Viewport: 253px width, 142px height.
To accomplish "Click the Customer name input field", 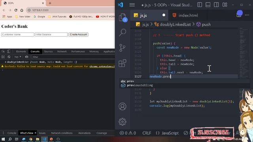I will pos(18,34).
